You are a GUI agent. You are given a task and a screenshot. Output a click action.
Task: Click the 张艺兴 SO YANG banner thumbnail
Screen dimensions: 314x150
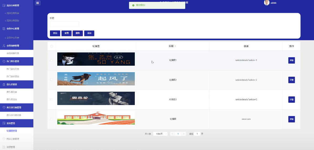[96, 59]
